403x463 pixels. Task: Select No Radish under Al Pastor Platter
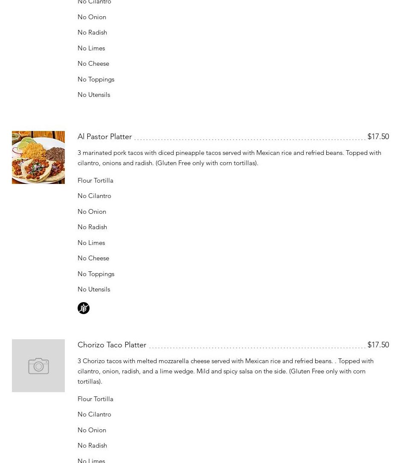point(93,227)
